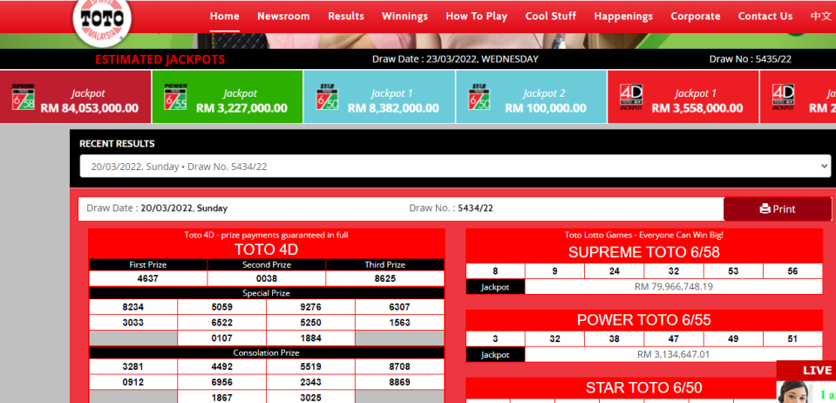The width and height of the screenshot is (836, 403).
Task: Click consolation prize number 8869
Action: click(400, 382)
